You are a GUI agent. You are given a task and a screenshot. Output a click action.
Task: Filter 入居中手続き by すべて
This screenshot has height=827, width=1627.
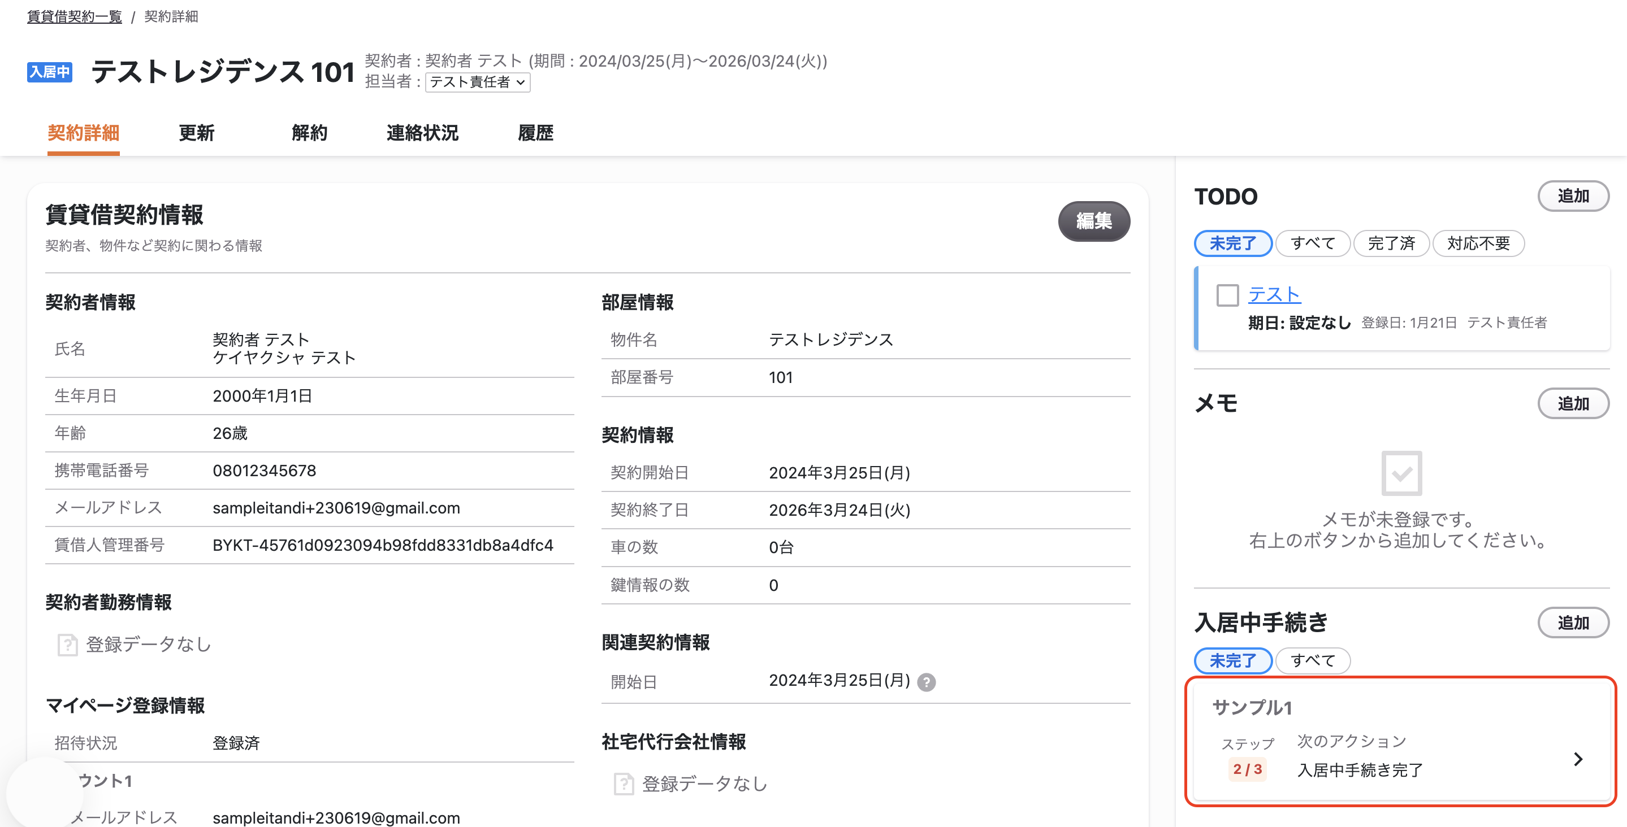click(x=1313, y=660)
